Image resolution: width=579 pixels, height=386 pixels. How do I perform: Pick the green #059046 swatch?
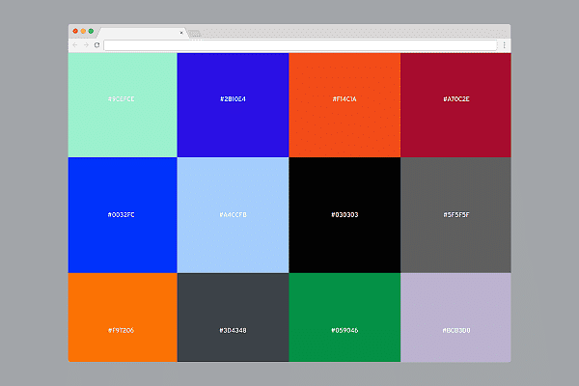(x=345, y=317)
